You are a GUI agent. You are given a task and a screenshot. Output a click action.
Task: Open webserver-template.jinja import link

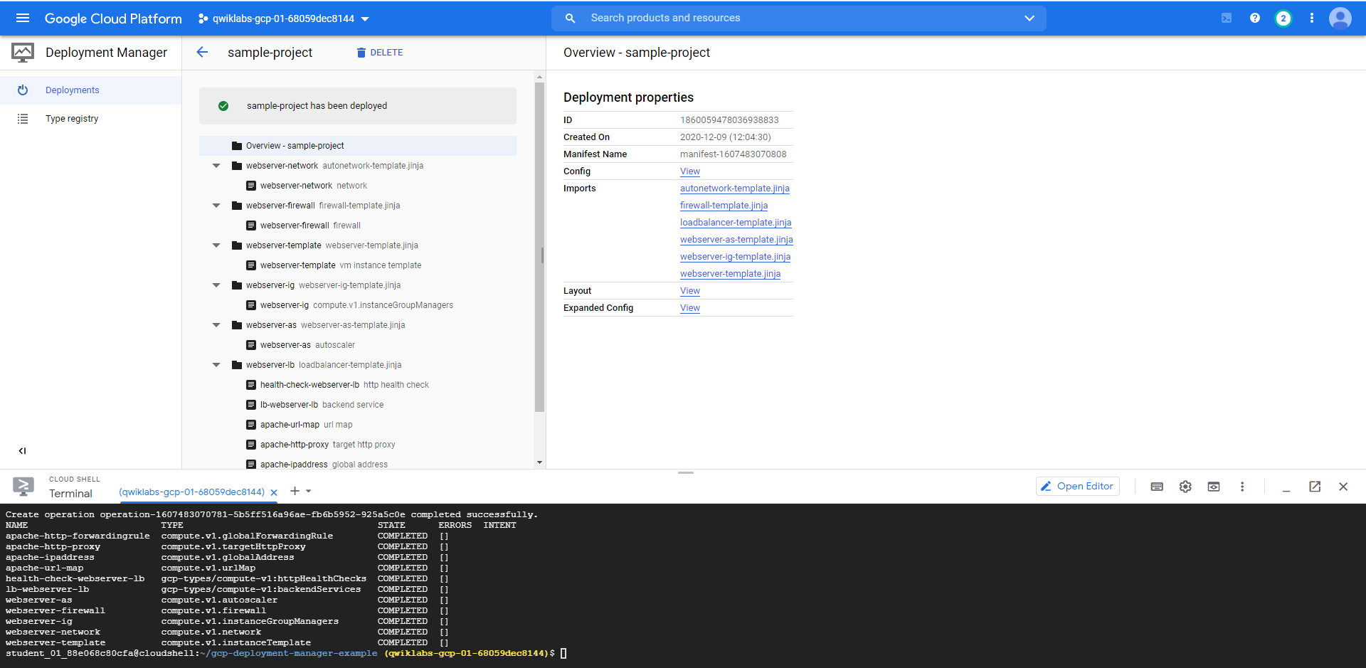click(730, 274)
